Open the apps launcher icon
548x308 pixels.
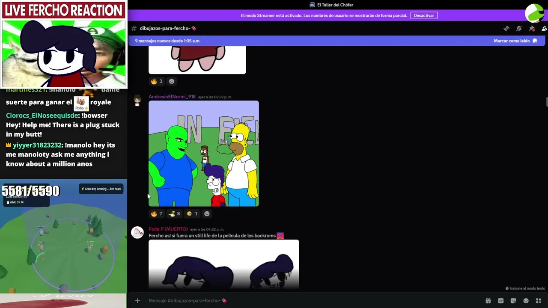[539, 301]
